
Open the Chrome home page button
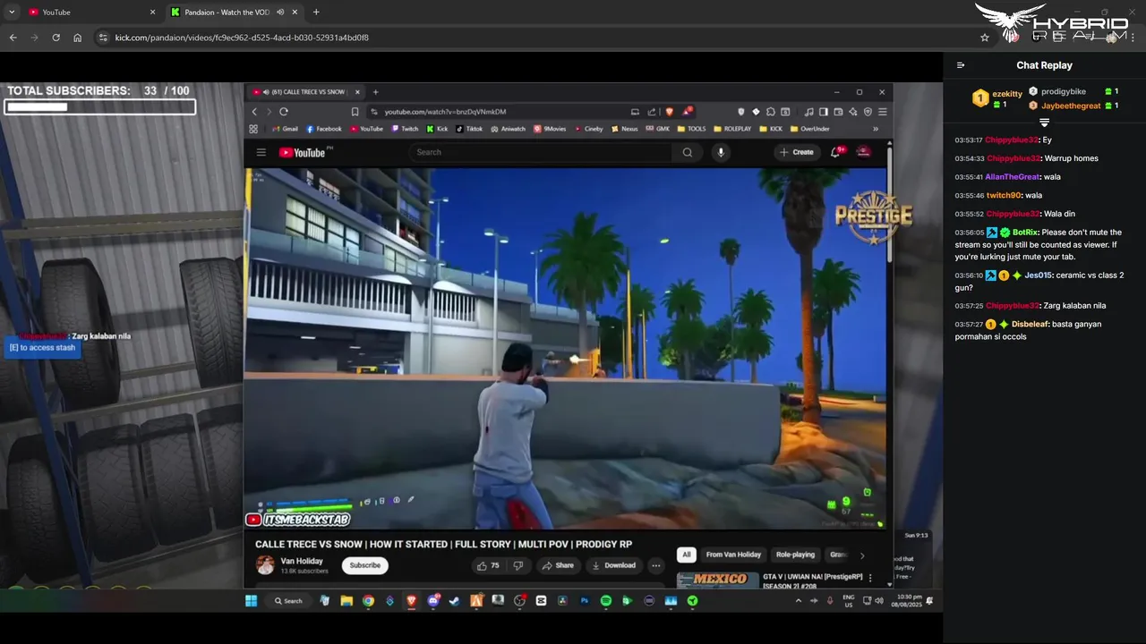(77, 38)
